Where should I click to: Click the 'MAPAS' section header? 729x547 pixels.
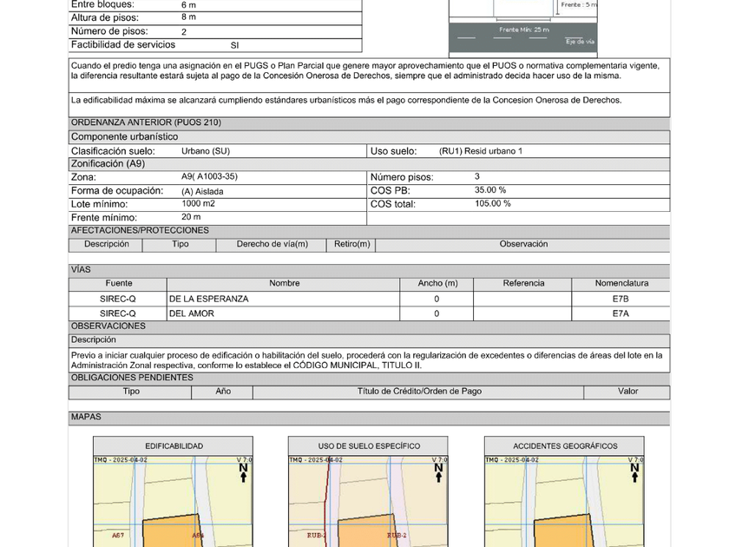[86, 418]
